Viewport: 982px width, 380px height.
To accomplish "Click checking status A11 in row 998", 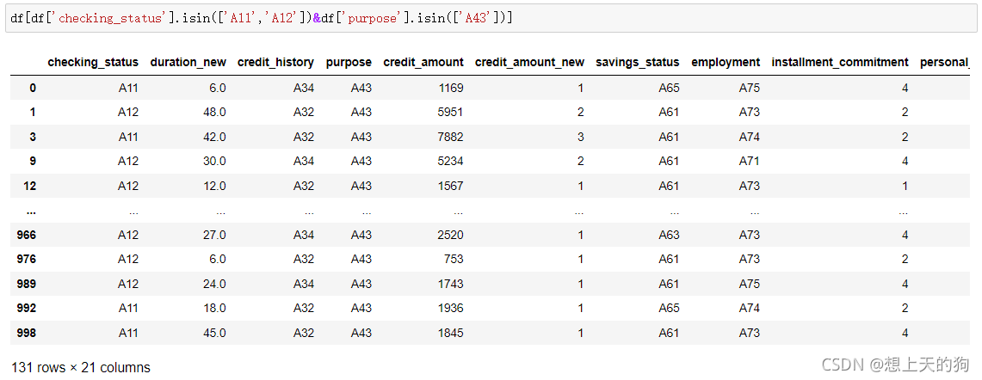I will pyautogui.click(x=128, y=333).
